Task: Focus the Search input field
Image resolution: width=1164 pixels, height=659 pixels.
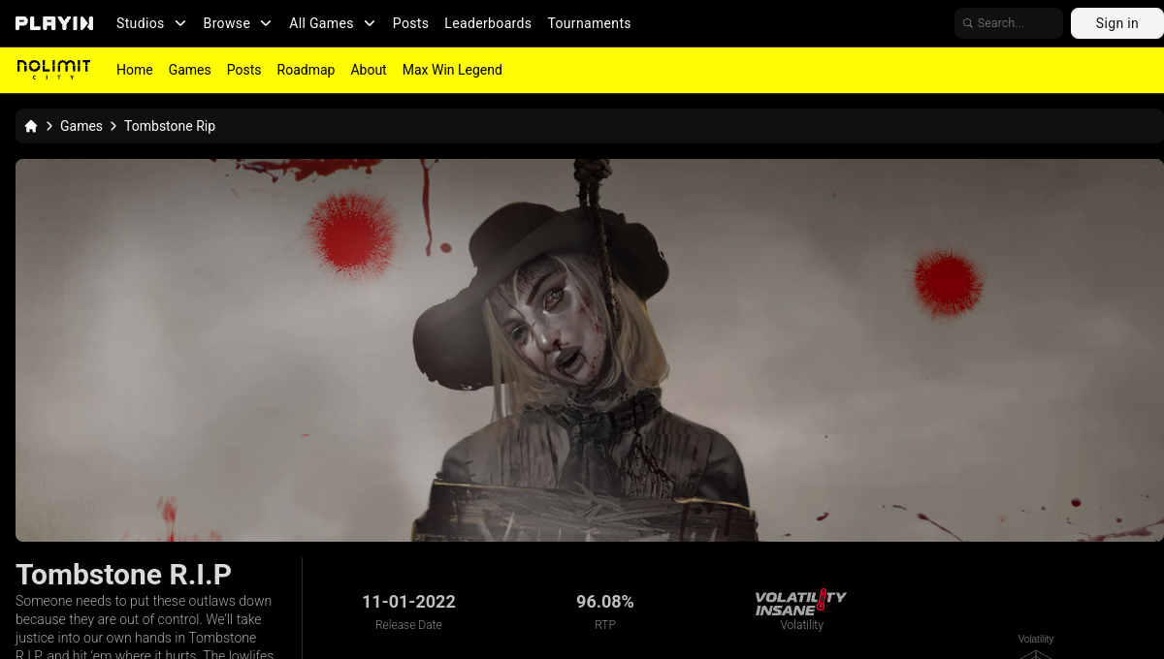Action: click(x=1009, y=23)
